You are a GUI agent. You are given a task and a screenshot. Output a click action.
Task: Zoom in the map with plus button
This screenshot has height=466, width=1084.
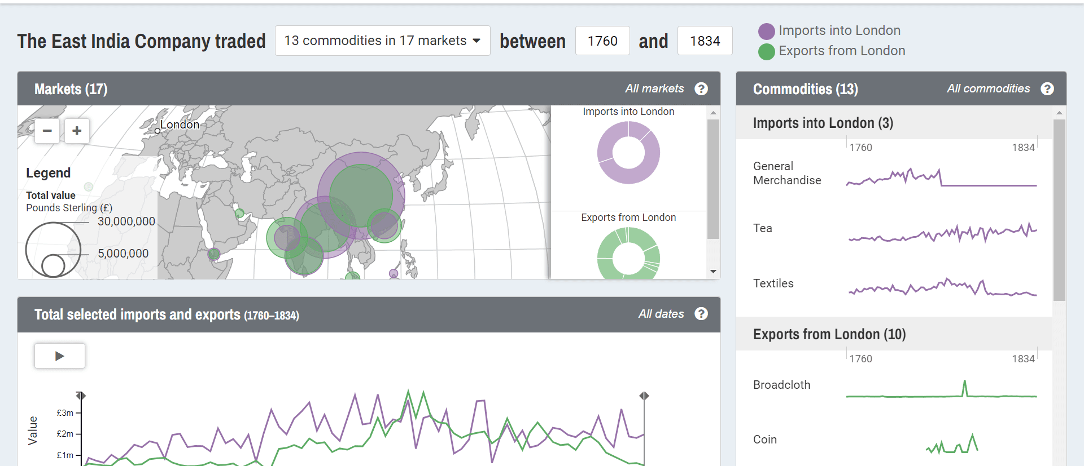click(77, 131)
